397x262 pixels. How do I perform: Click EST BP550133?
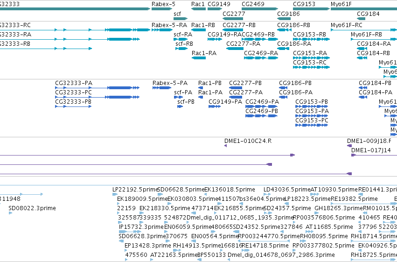(x=200, y=260)
